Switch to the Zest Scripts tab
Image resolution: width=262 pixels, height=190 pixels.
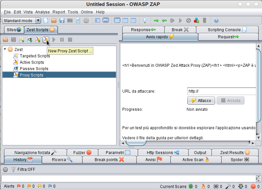[41, 30]
